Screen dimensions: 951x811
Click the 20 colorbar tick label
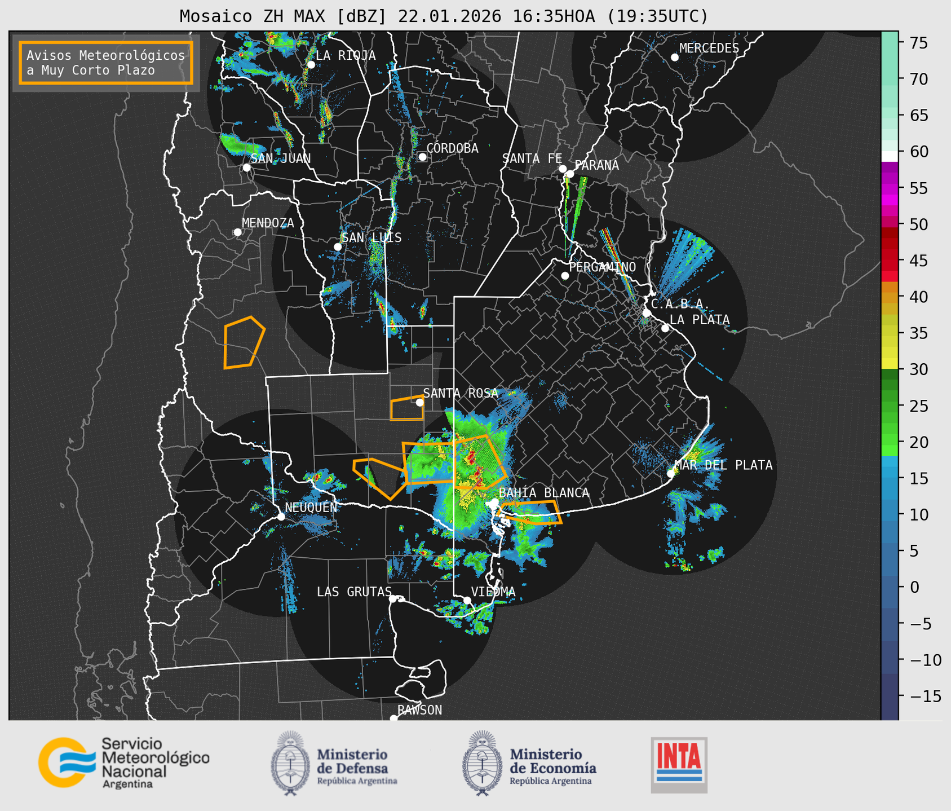click(x=919, y=442)
